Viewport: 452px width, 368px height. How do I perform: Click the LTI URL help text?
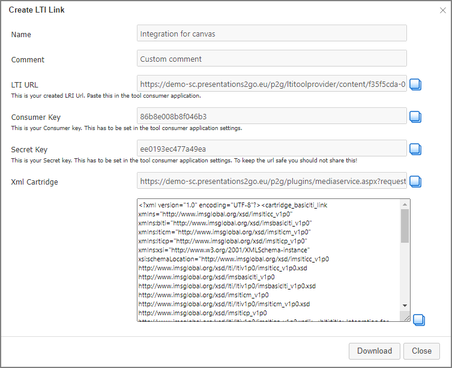point(106,95)
